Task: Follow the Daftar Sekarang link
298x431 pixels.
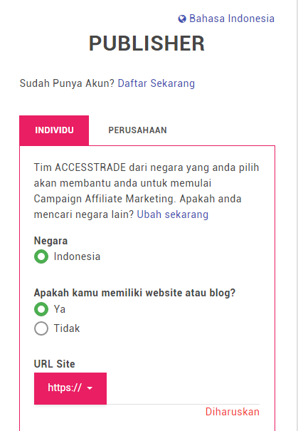Action: coord(156,83)
